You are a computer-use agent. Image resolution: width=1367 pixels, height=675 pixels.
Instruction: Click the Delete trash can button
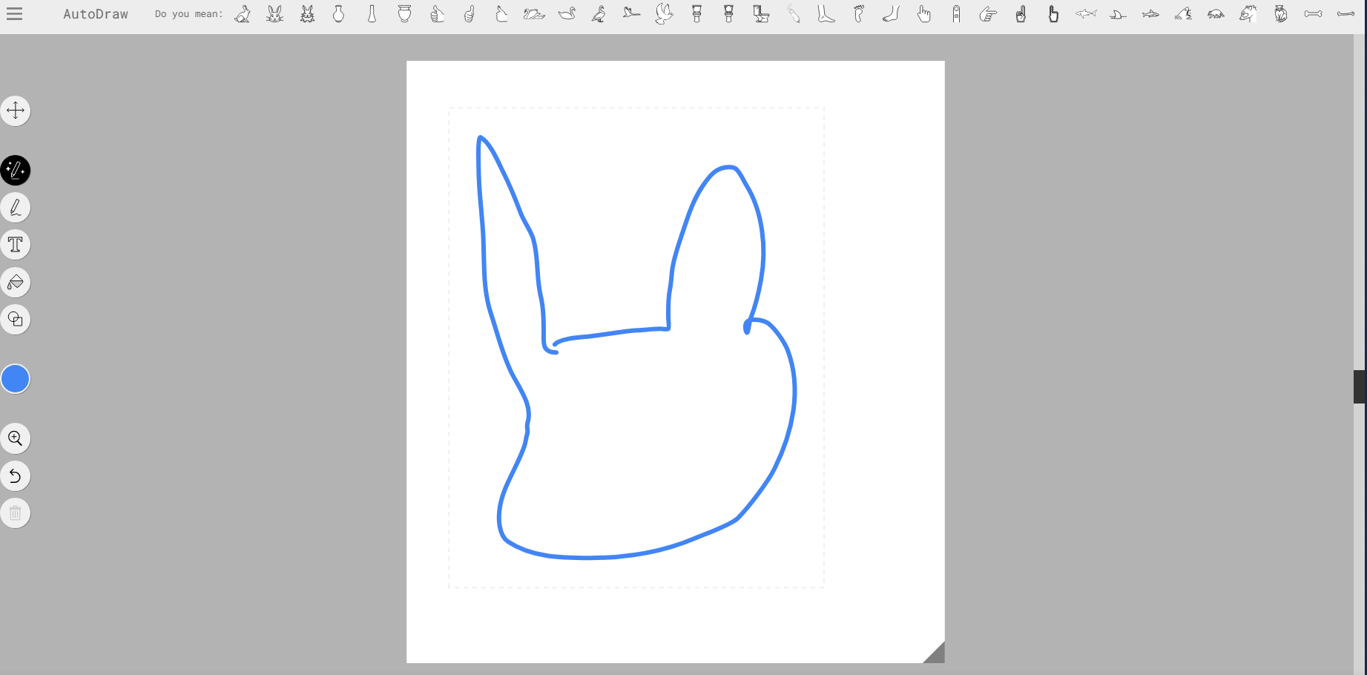pos(16,513)
